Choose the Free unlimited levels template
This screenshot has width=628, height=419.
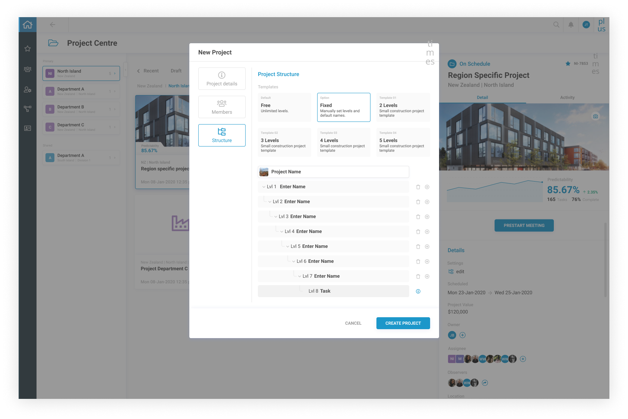[x=284, y=107]
